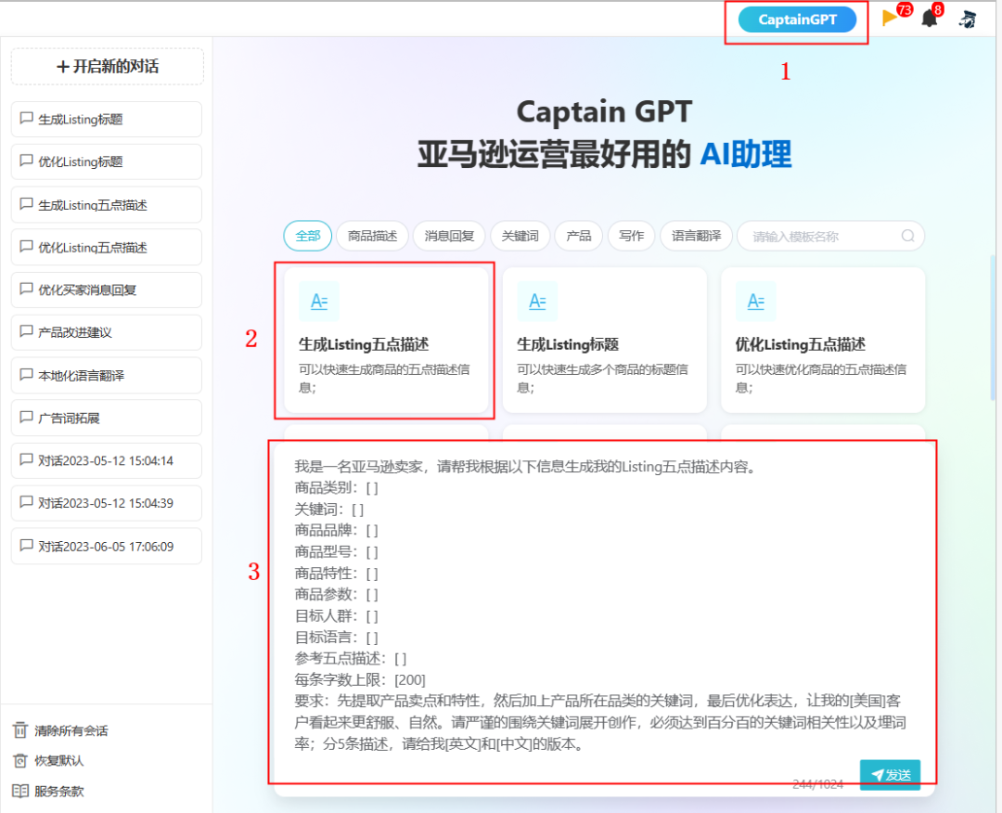Screen dimensions: 1002x813
Task: Click chat icon beside 优化买家消息回复
Action: (26, 289)
